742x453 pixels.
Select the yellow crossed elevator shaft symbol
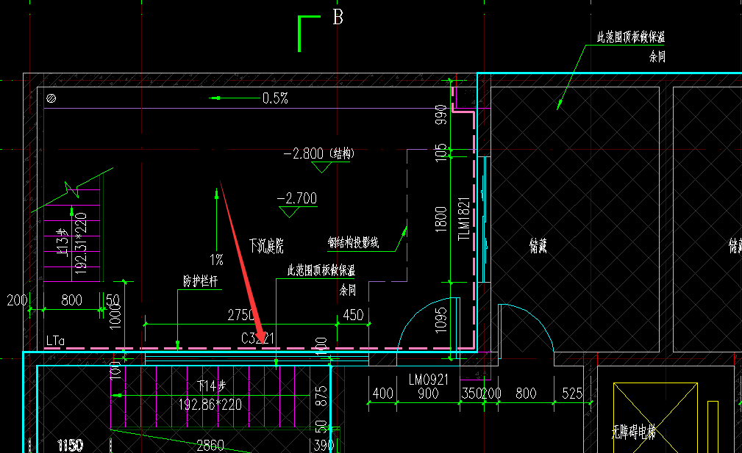pos(655,418)
